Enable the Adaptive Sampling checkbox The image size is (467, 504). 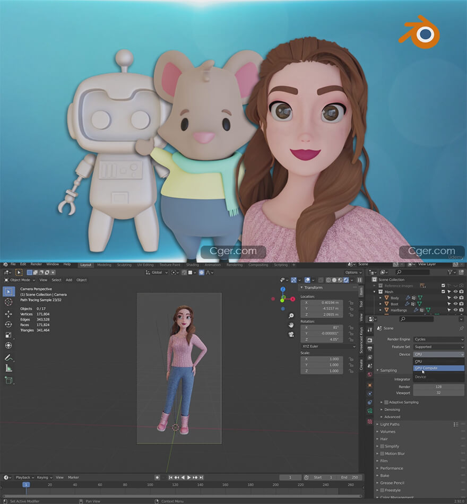pyautogui.click(x=386, y=402)
